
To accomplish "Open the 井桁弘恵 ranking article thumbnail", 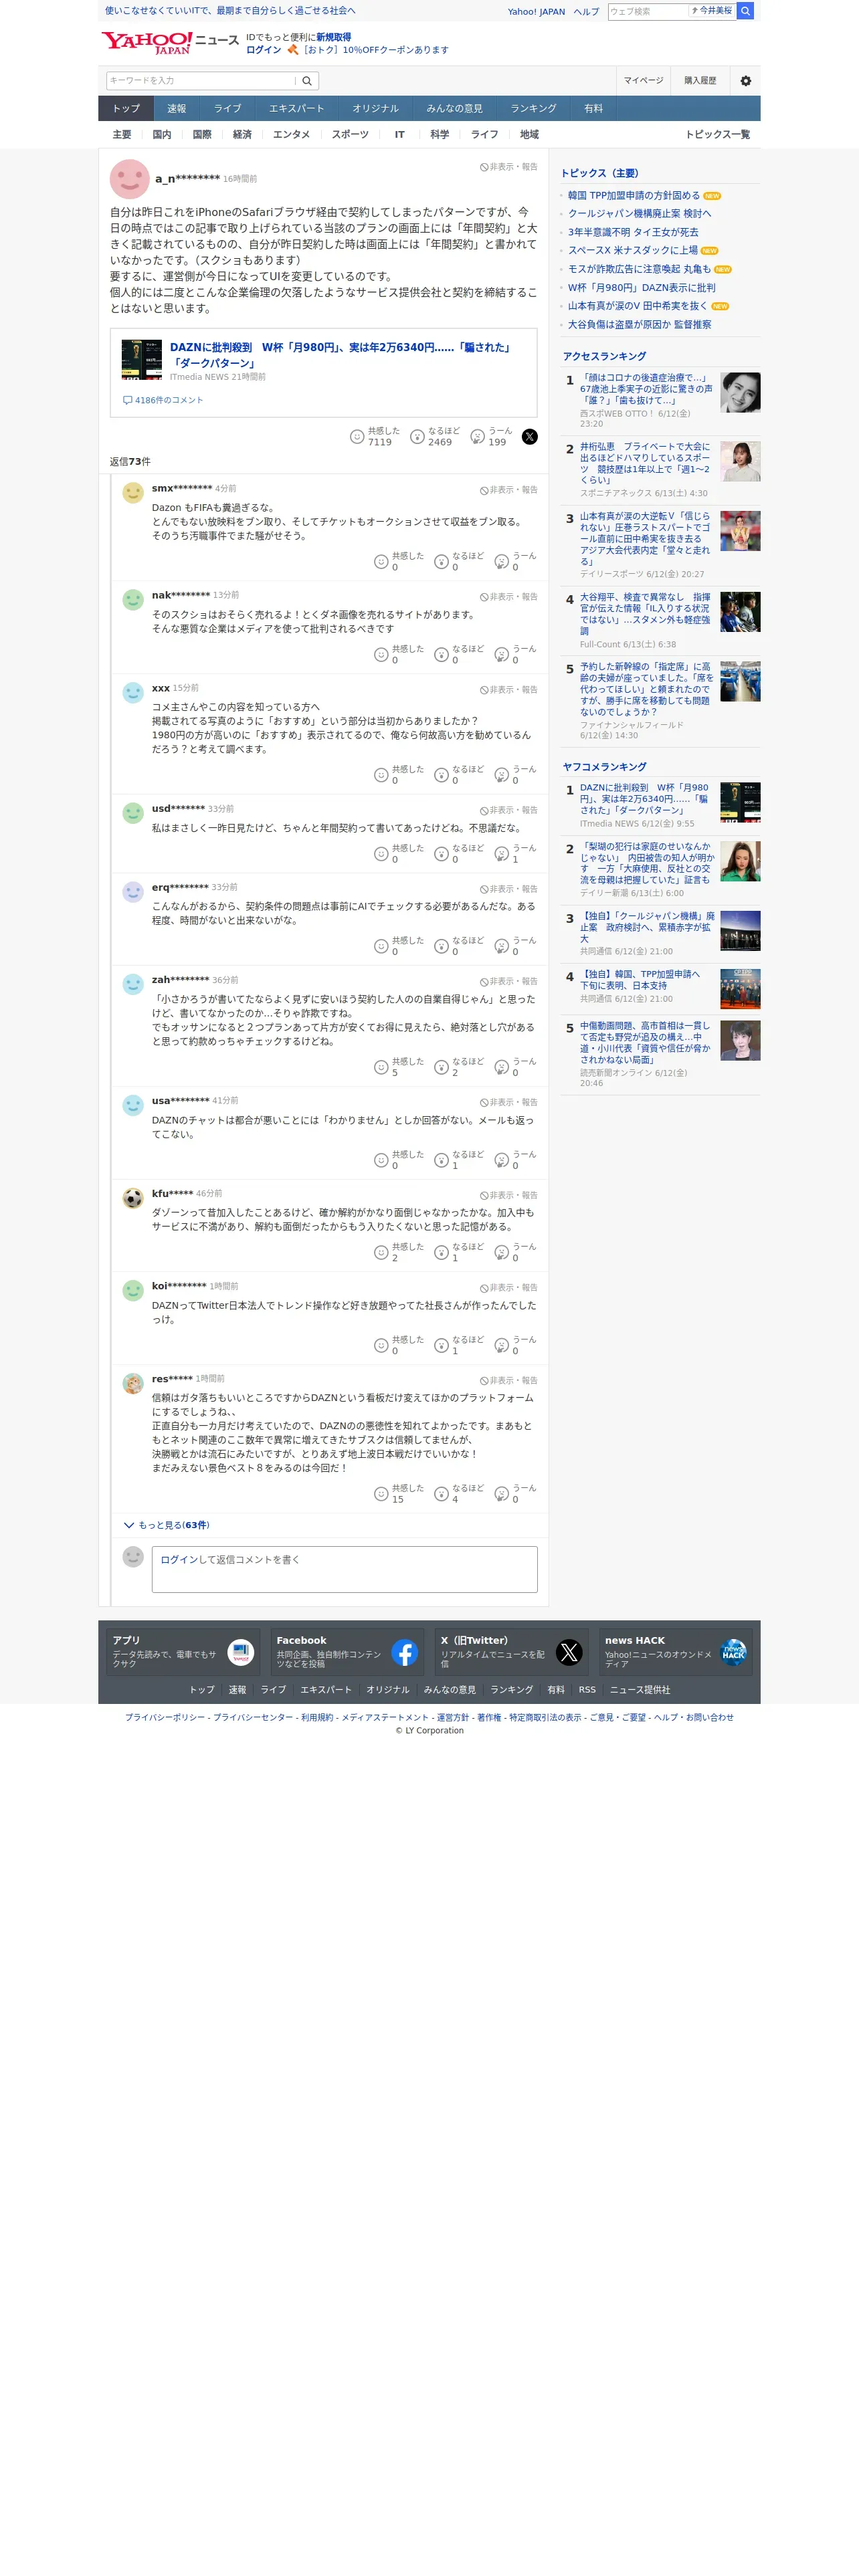I will [740, 461].
